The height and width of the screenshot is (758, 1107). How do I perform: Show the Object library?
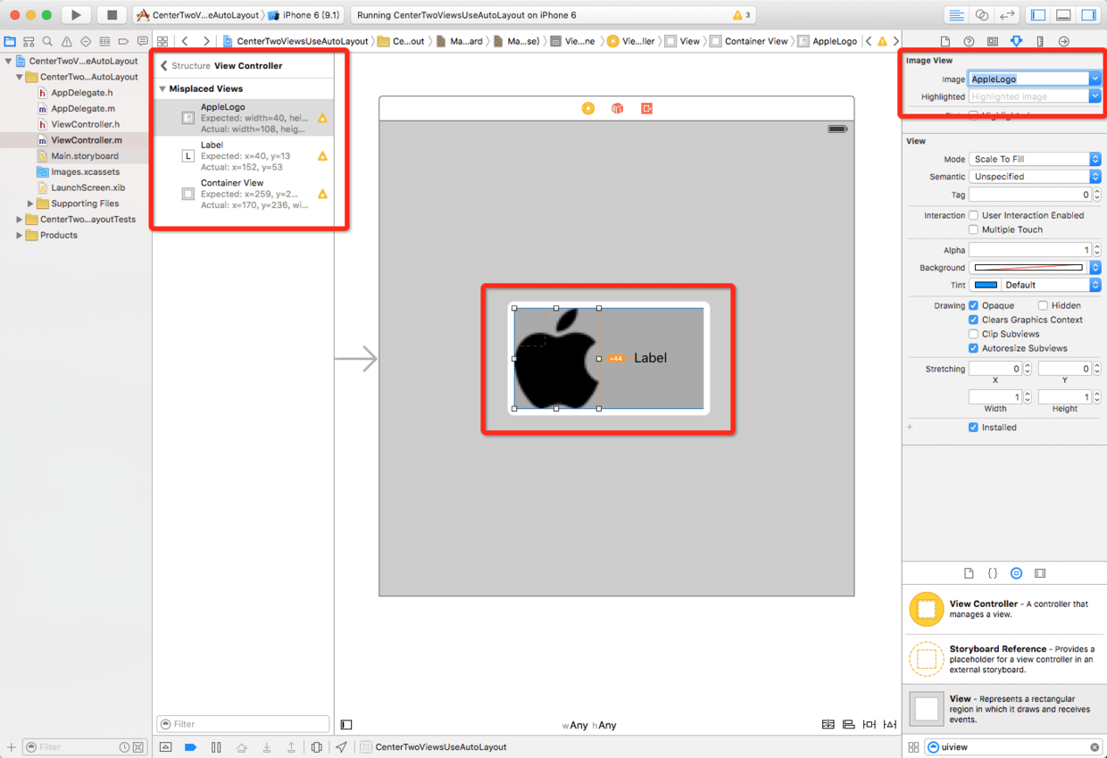1016,573
